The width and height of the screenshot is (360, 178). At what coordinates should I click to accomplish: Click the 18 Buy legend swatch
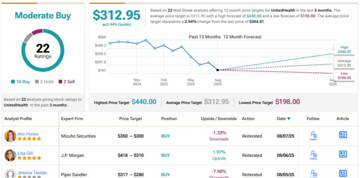13,82
